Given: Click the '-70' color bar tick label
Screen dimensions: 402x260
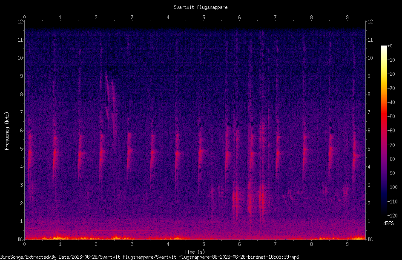Looking at the screenshot, I should coord(391,145).
